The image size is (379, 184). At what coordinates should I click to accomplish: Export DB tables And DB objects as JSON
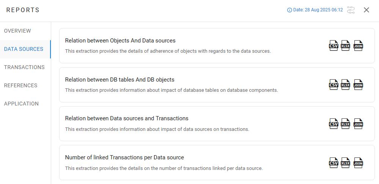click(358, 85)
